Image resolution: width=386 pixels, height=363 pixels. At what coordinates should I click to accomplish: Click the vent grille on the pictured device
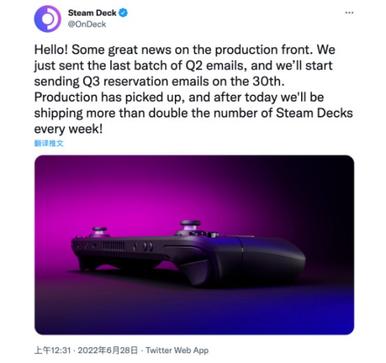coord(114,246)
